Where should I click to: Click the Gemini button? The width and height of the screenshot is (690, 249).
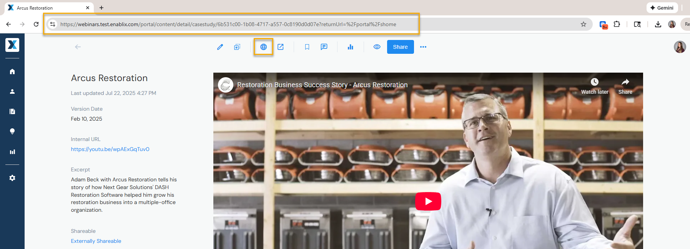coord(662,8)
